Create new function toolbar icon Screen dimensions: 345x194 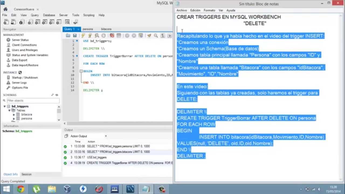[x=58, y=22]
